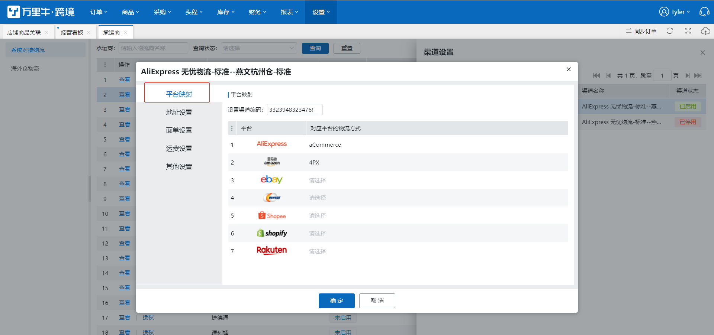Open column options in platform table header
The image size is (714, 335).
tap(232, 128)
